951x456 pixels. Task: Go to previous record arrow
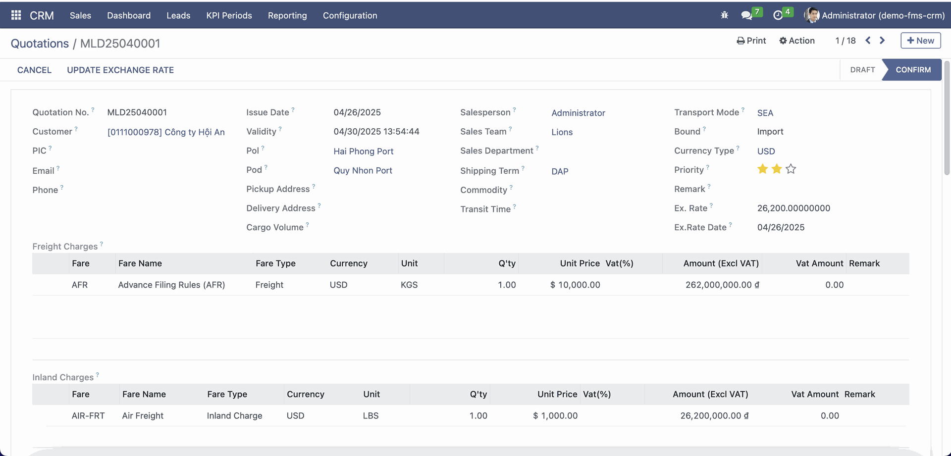(x=868, y=41)
